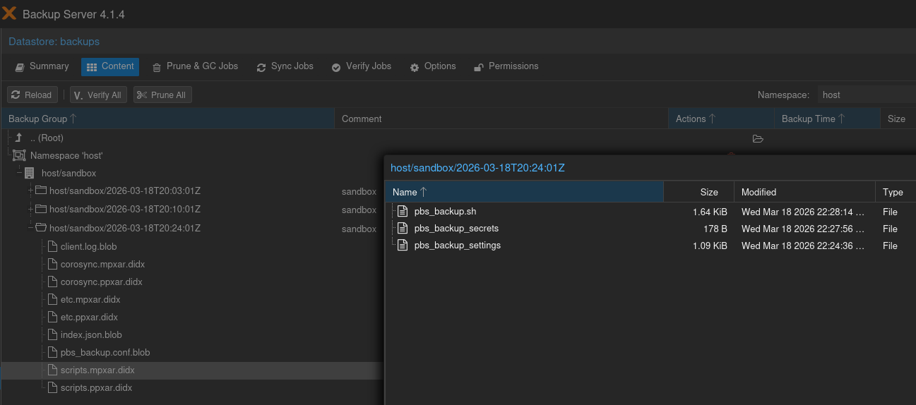Click the Namespace 'host' icon
The height and width of the screenshot is (405, 916).
pyautogui.click(x=19, y=156)
